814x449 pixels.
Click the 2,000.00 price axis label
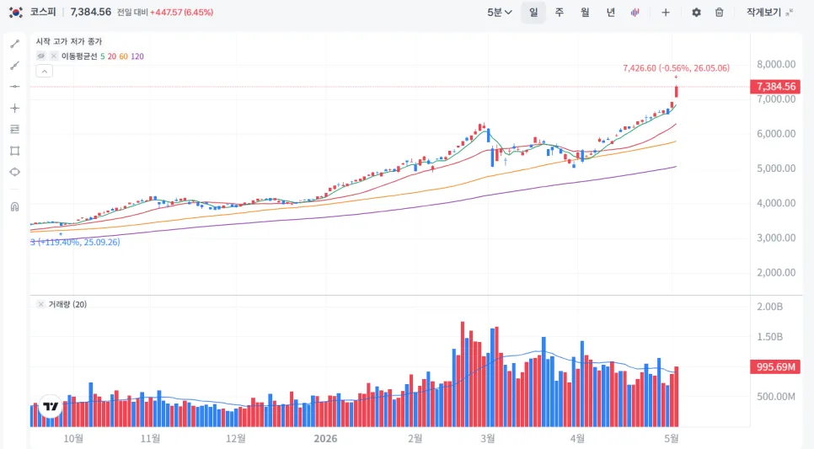pos(776,272)
